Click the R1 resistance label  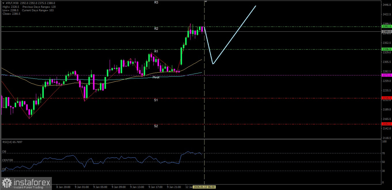[x=156, y=51]
